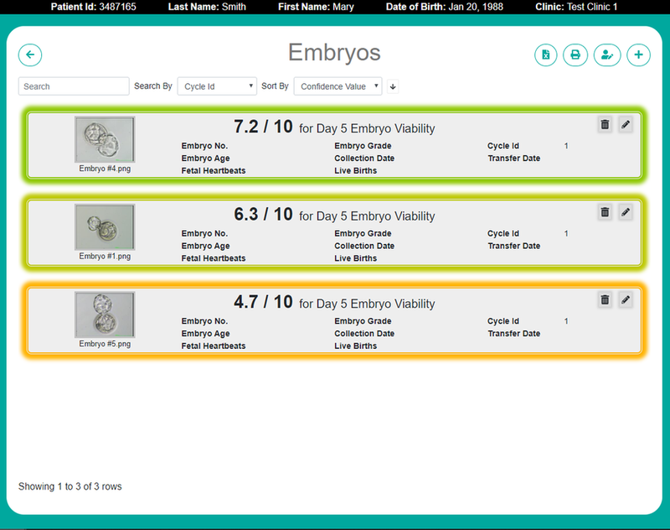Click the print icon
670x530 pixels.
tap(575, 55)
